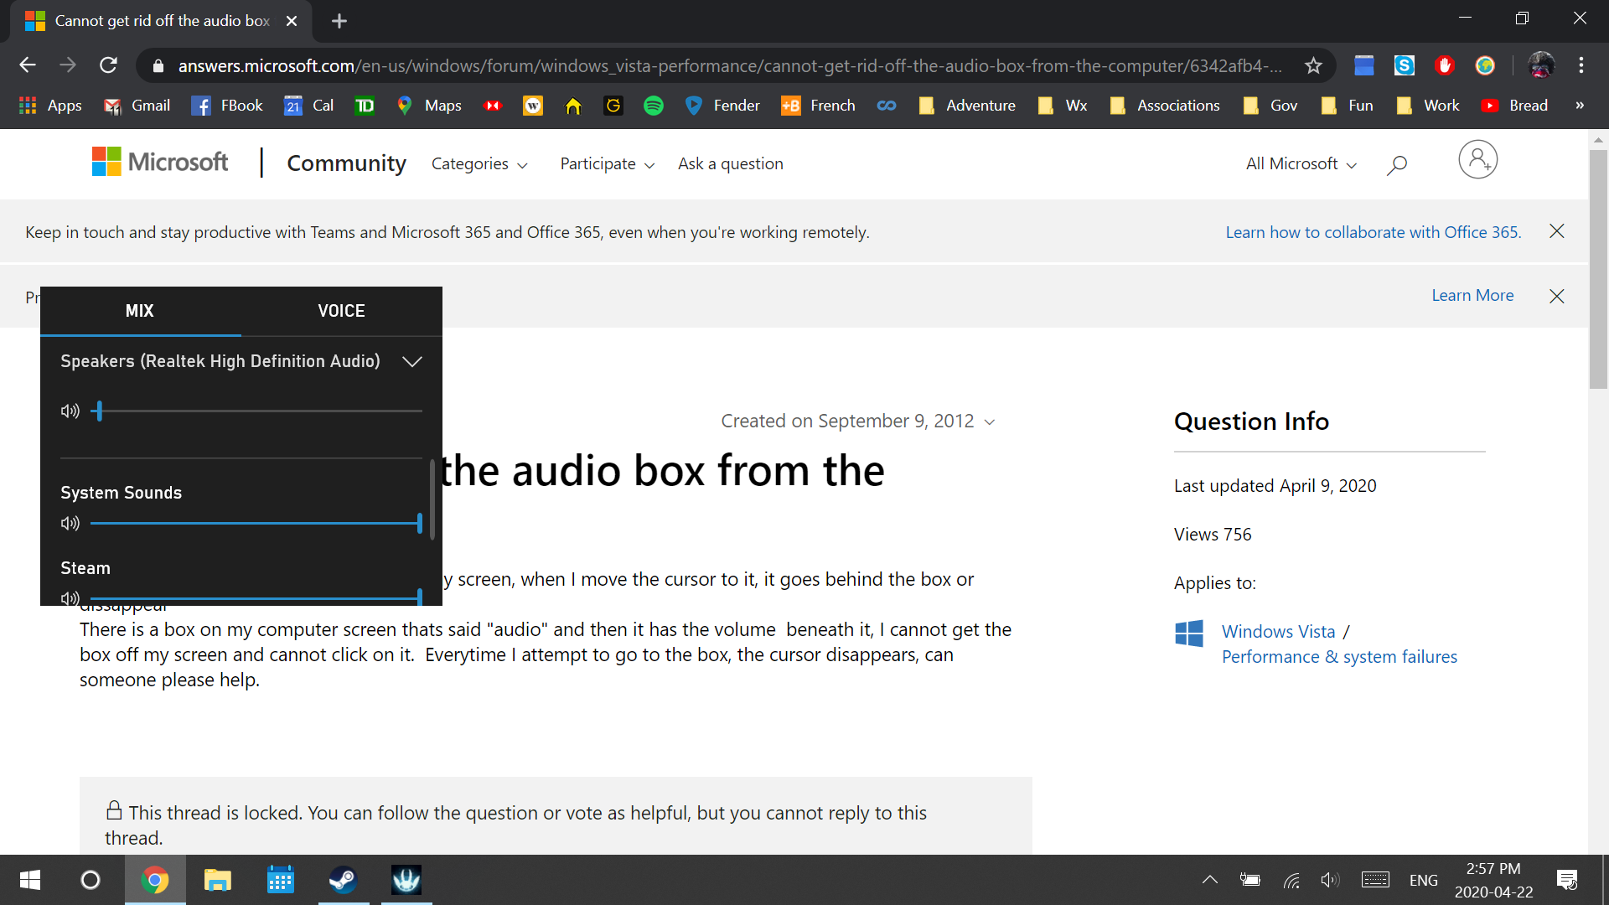Screen dimensions: 1609x905
Task: Open the Categories menu
Action: pyautogui.click(x=479, y=164)
